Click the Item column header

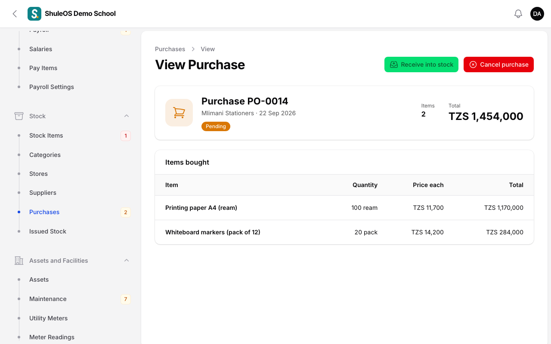point(172,185)
